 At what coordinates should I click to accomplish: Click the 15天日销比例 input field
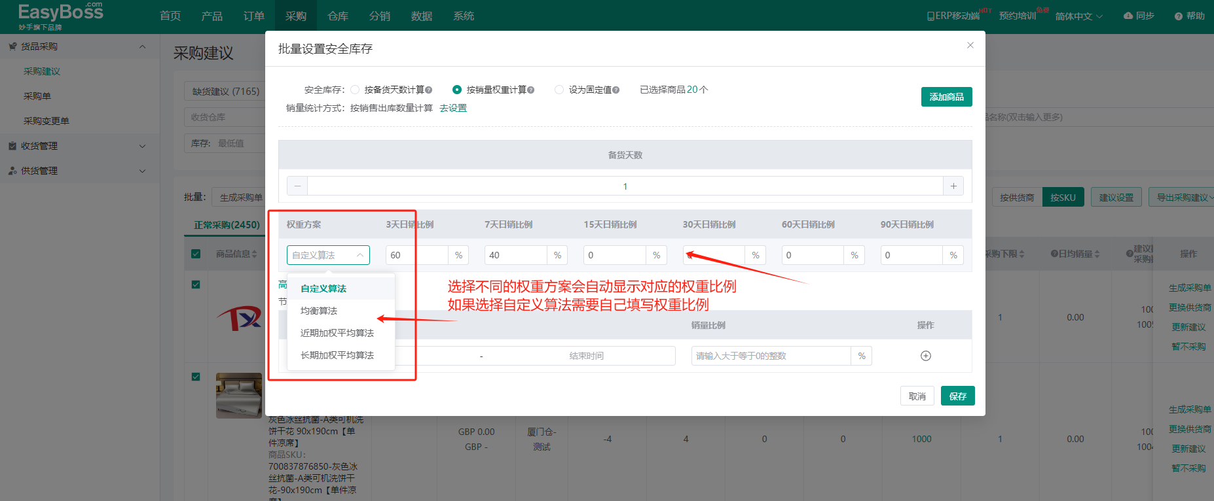(615, 255)
